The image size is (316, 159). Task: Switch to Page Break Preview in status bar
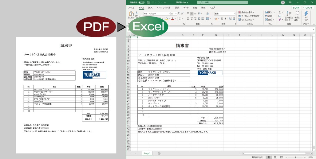[282, 157]
